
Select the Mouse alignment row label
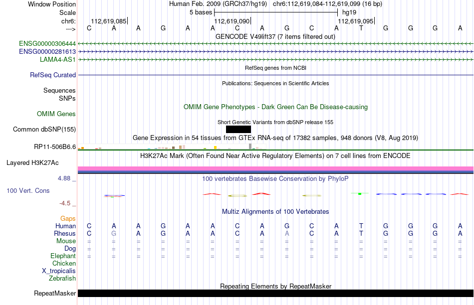click(x=66, y=241)
